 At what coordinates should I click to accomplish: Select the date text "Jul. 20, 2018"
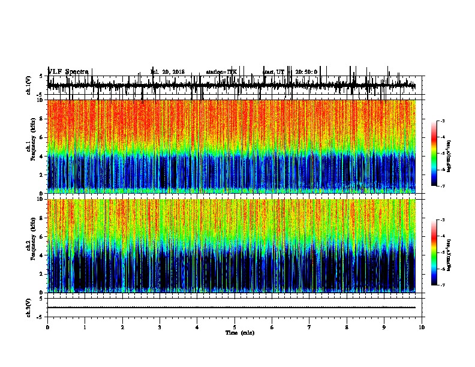167,72
